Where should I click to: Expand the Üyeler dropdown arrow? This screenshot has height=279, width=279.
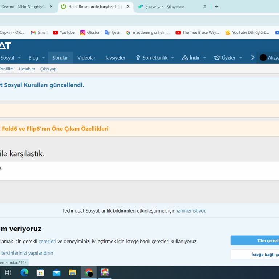[x=240, y=58]
